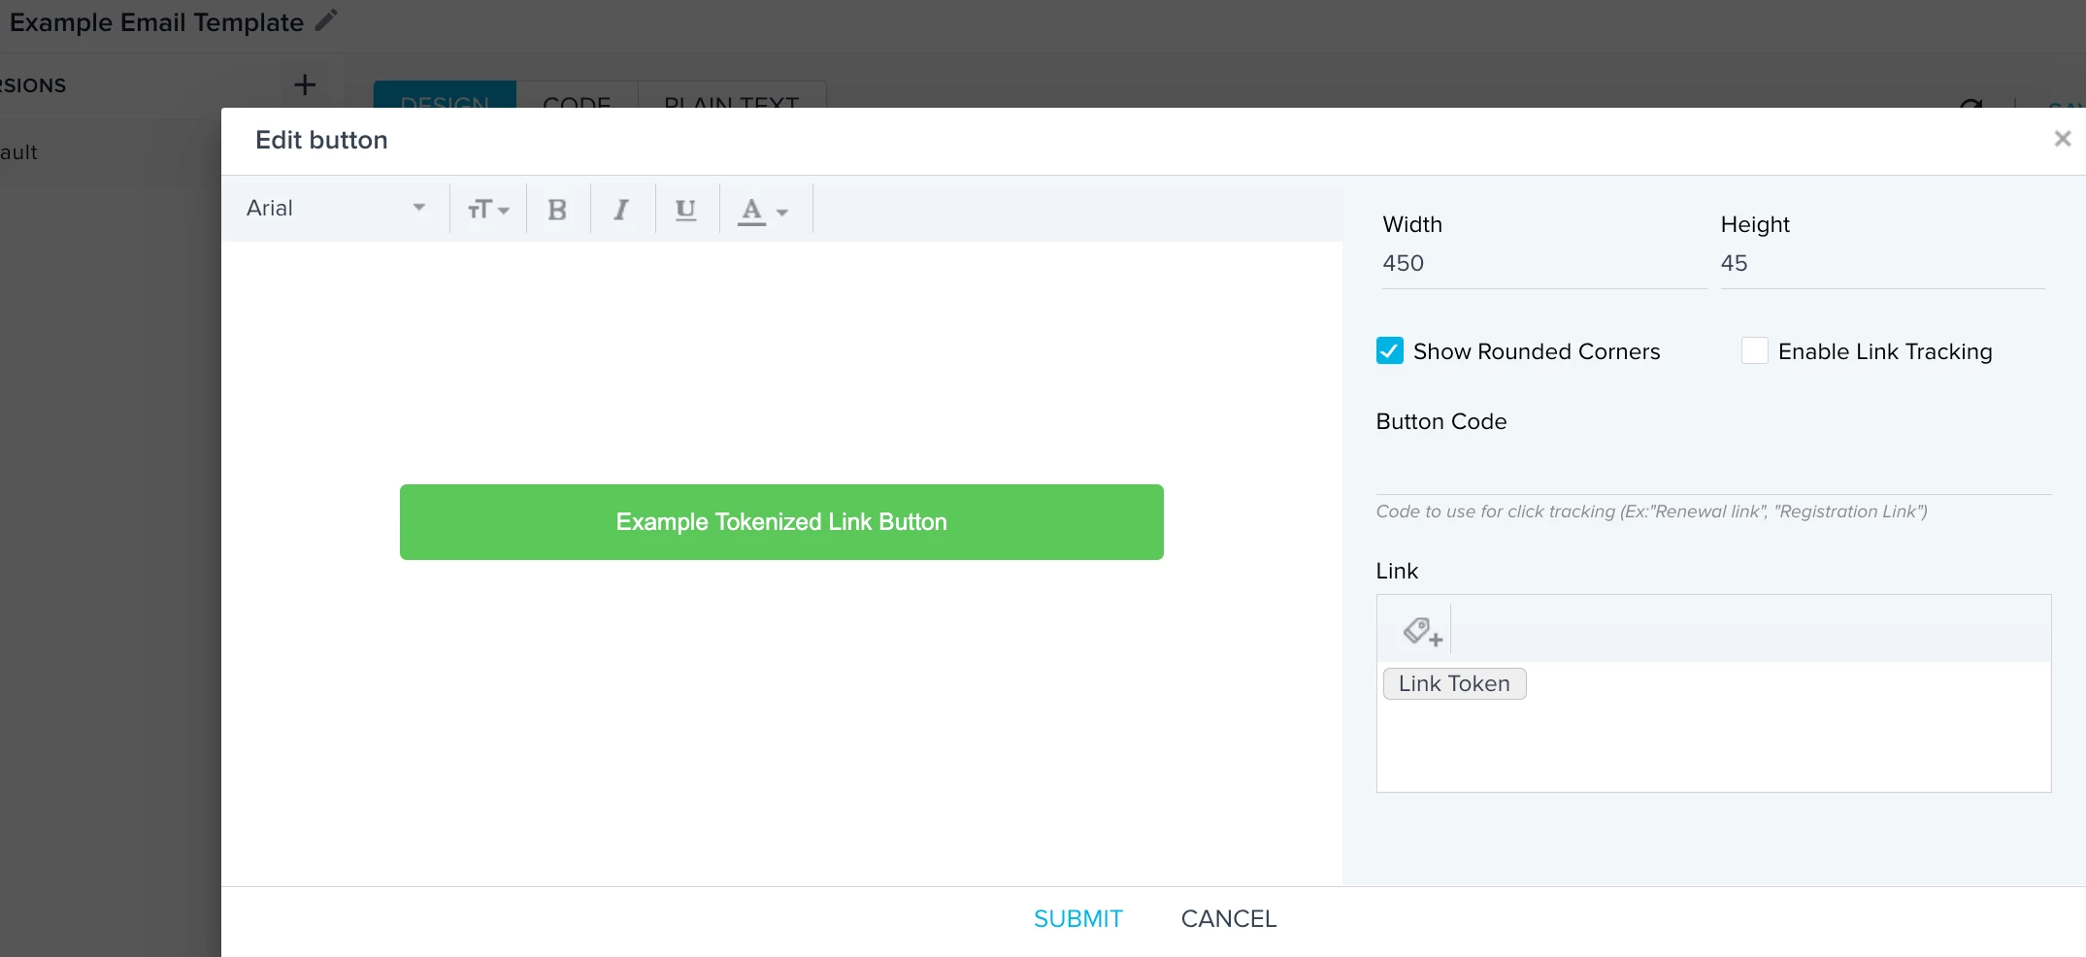This screenshot has height=957, width=2086.
Task: Click the Width input field
Action: tap(1543, 263)
